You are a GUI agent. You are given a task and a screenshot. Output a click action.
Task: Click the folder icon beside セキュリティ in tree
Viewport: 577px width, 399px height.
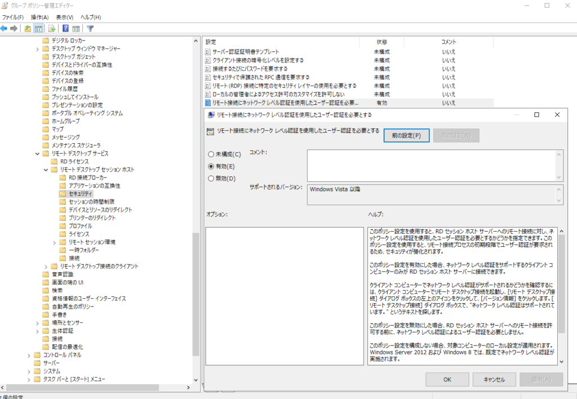tap(63, 194)
